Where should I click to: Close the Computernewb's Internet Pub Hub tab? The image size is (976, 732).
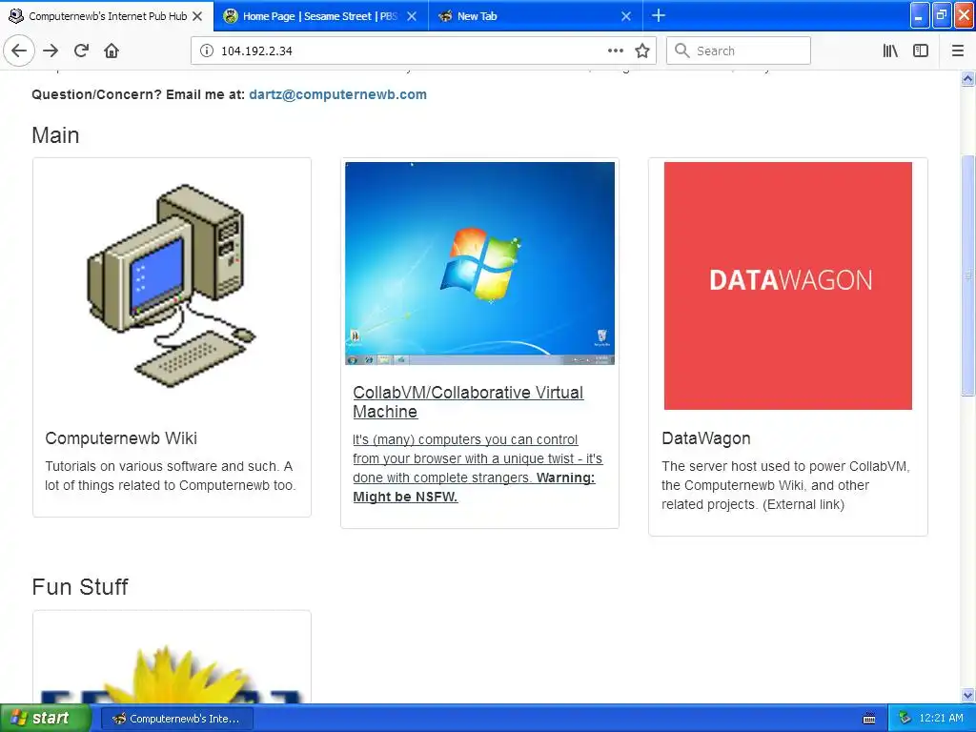197,16
